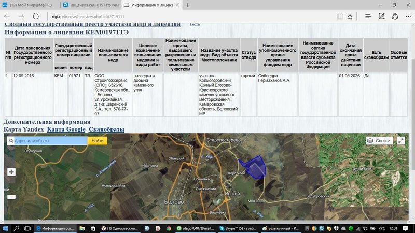This screenshot has width=415, height=233.
Task: Open the Сканобразы link
Action: pos(106,128)
